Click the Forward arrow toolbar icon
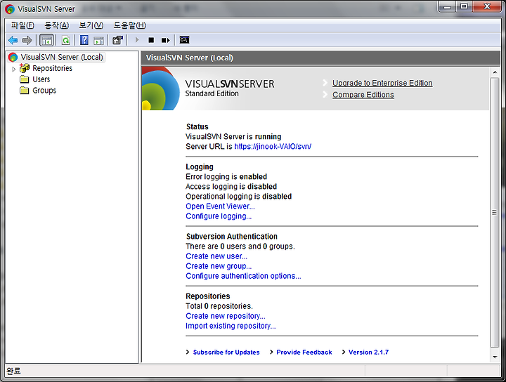The image size is (506, 382). [27, 40]
